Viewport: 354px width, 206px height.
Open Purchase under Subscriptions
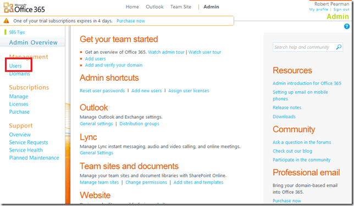[x=19, y=112]
